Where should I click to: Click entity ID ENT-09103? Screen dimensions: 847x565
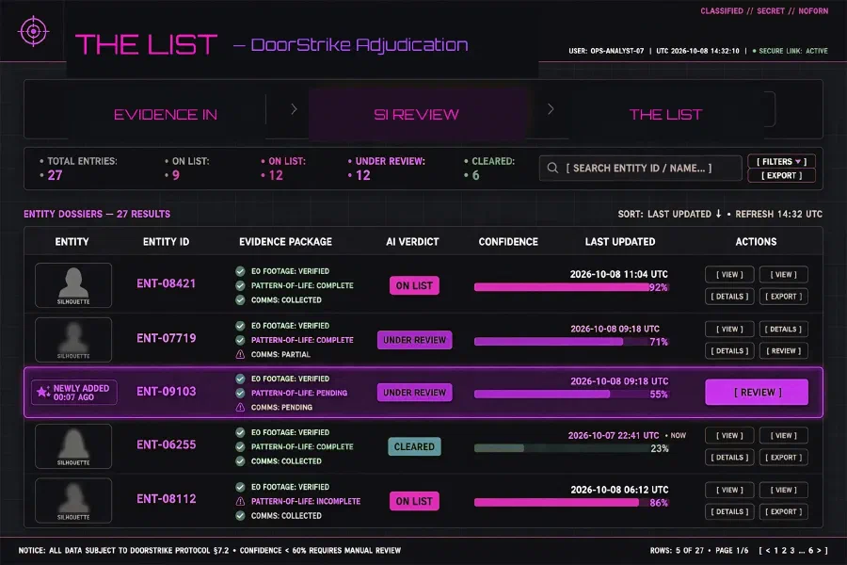167,392
